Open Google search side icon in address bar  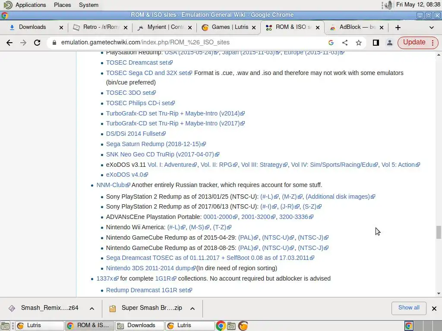[331, 43]
